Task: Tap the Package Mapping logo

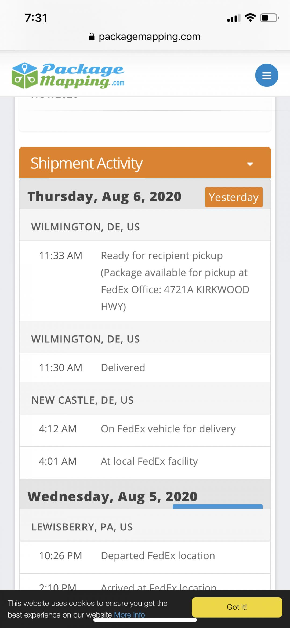Action: point(68,76)
